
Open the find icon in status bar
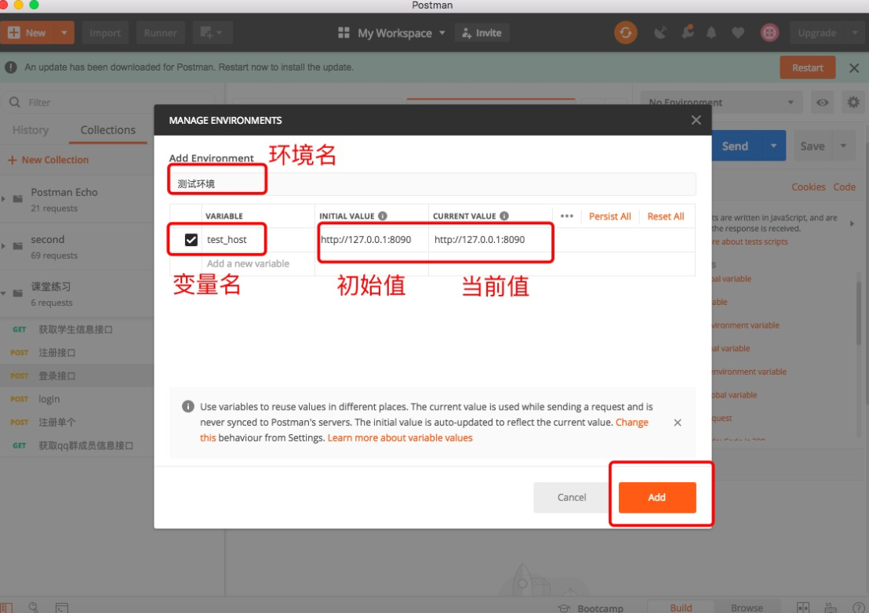33,608
